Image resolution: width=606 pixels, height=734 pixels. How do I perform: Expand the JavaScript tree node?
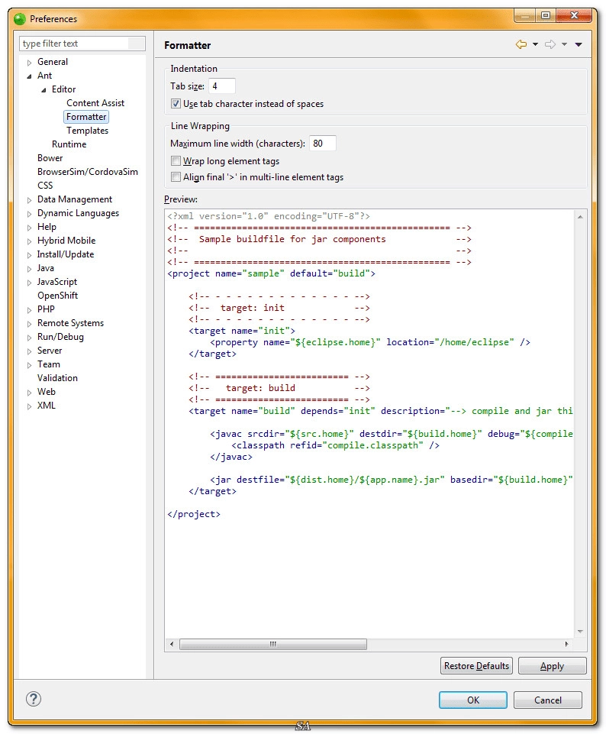[29, 283]
